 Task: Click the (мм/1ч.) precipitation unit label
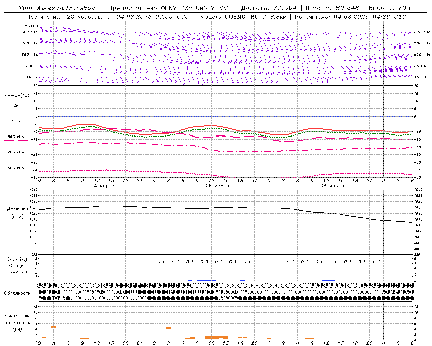[17, 272]
